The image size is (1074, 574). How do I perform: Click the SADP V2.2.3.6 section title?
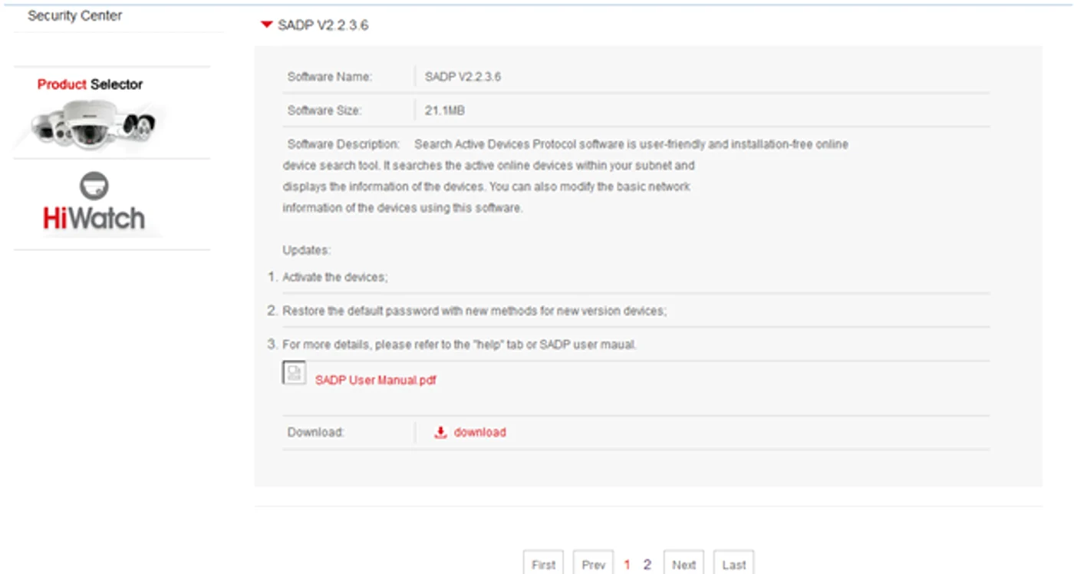click(x=323, y=25)
